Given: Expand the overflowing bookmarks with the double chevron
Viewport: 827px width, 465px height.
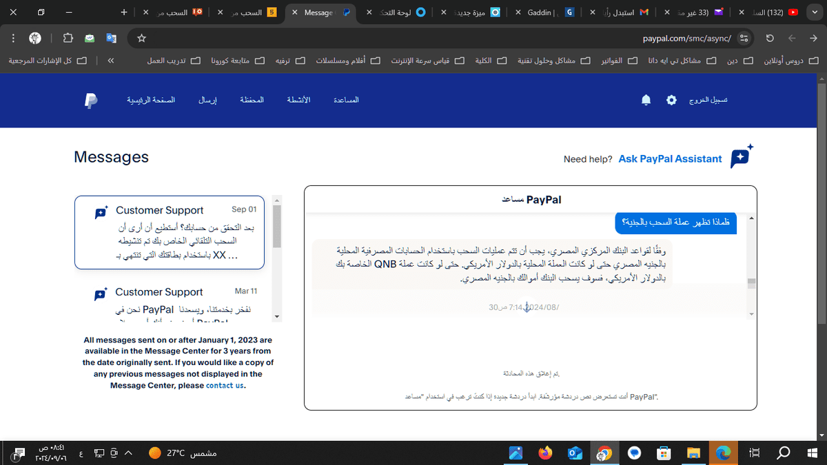Looking at the screenshot, I should pyautogui.click(x=110, y=61).
